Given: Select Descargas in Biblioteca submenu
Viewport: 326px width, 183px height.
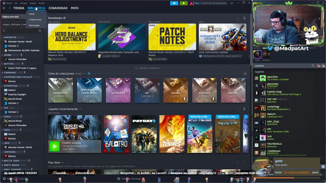Looking at the screenshot, I should pos(34,25).
